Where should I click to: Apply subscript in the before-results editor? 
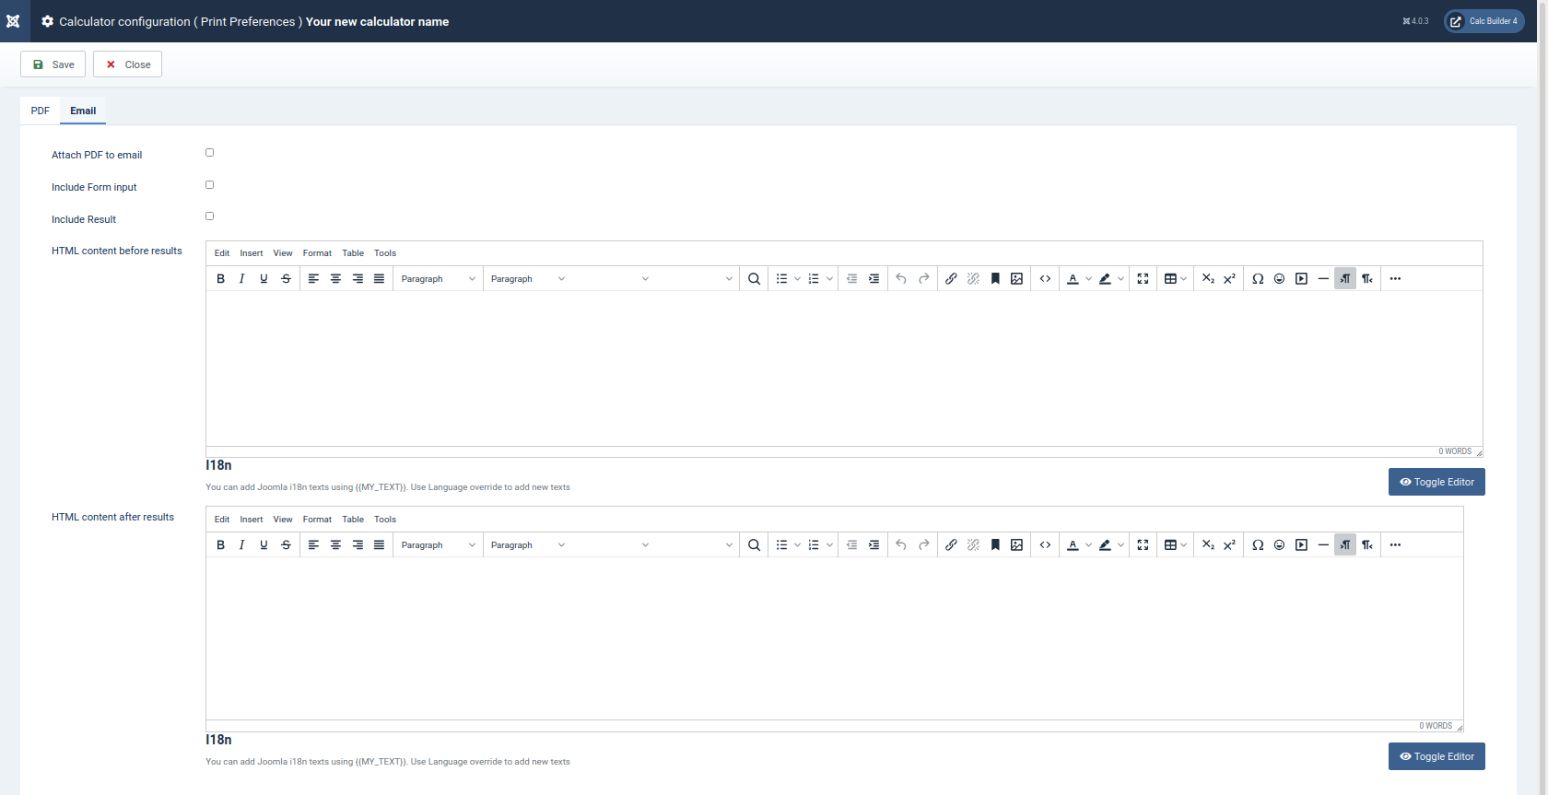[x=1208, y=278]
